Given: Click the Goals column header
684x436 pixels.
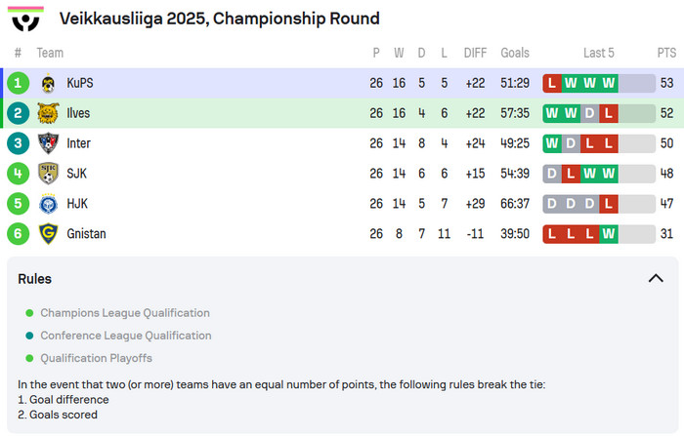Looking at the screenshot, I should (x=515, y=53).
